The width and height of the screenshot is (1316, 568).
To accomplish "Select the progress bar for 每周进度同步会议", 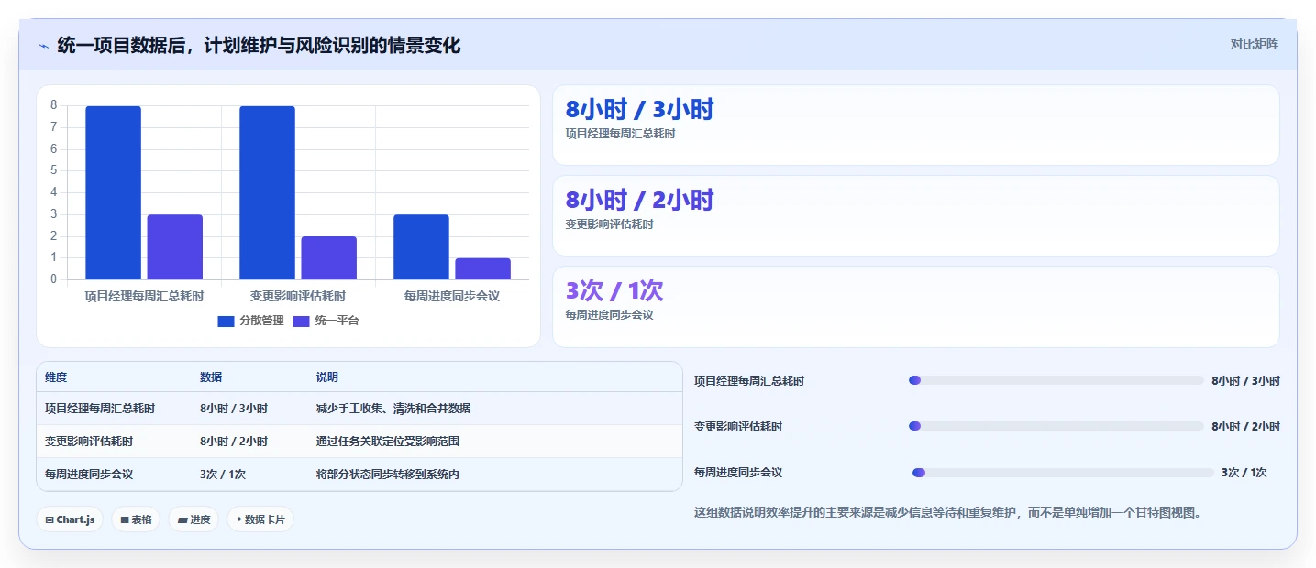I will [x=1063, y=473].
